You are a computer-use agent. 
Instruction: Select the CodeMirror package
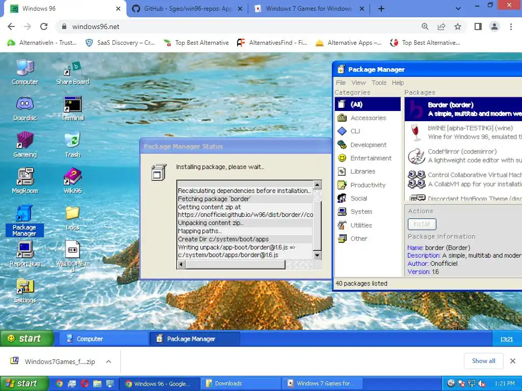[x=463, y=156]
